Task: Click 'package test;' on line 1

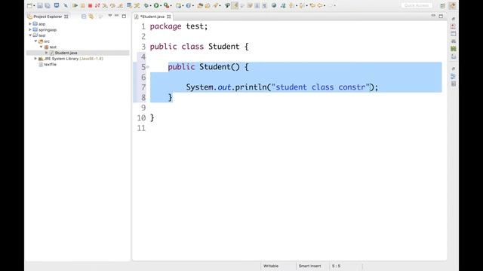Action: [179, 26]
